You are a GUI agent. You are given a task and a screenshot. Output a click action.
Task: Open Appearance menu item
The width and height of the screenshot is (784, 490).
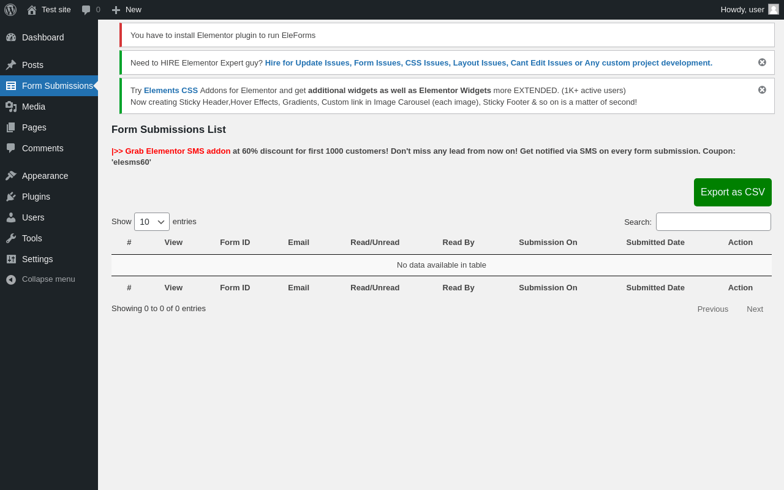tap(49, 176)
